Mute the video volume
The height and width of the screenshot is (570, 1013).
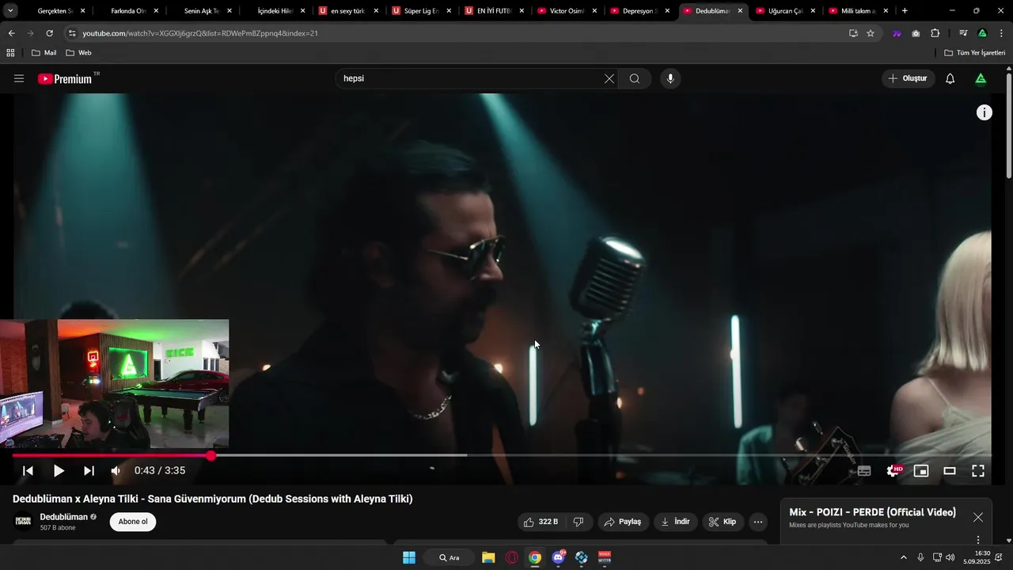click(116, 470)
